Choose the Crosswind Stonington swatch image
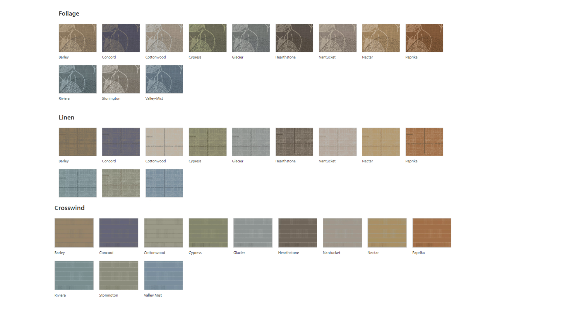This screenshot has width=562, height=316. click(119, 275)
